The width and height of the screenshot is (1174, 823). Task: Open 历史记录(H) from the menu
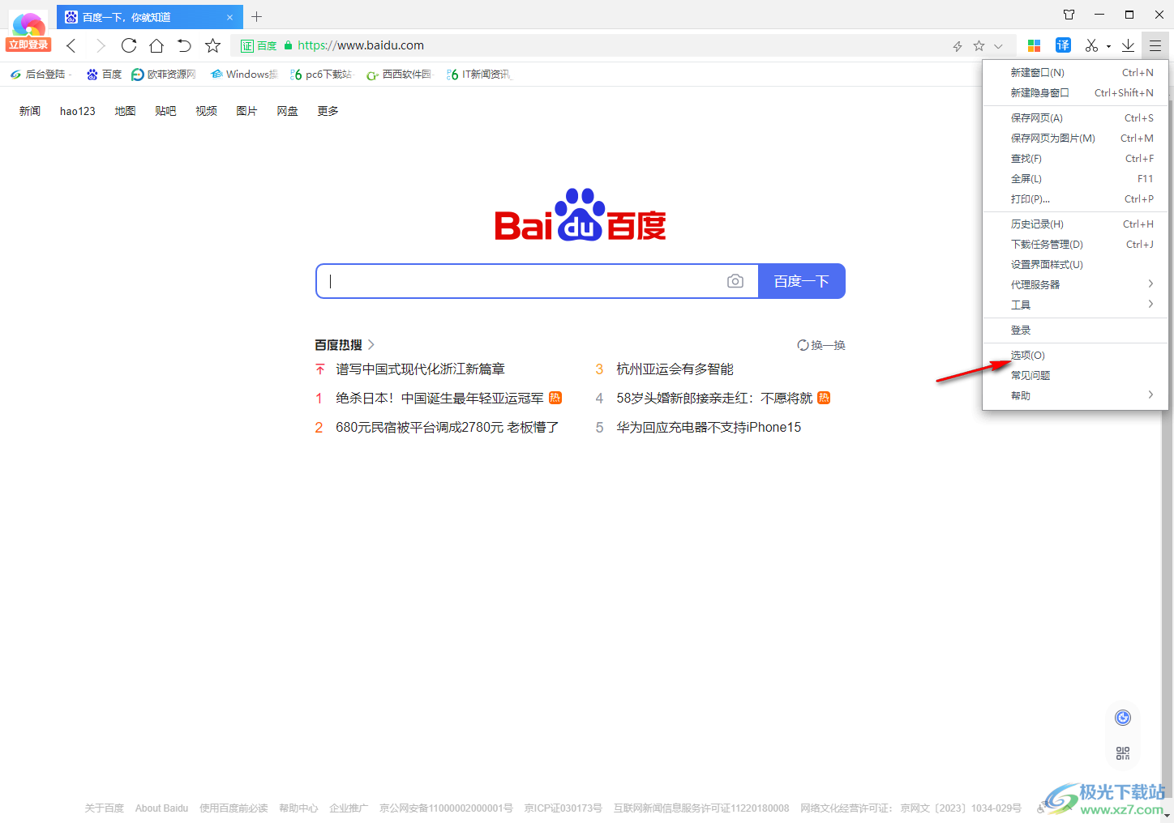tap(1075, 224)
